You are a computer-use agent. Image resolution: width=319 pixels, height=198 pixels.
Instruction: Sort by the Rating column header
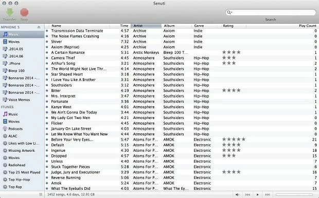pyautogui.click(x=234, y=26)
